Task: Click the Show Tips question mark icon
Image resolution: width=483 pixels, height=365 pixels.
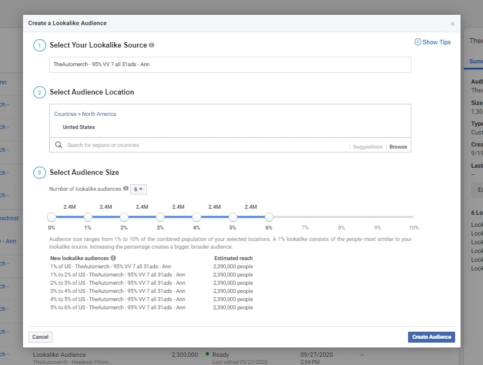Action: [417, 42]
